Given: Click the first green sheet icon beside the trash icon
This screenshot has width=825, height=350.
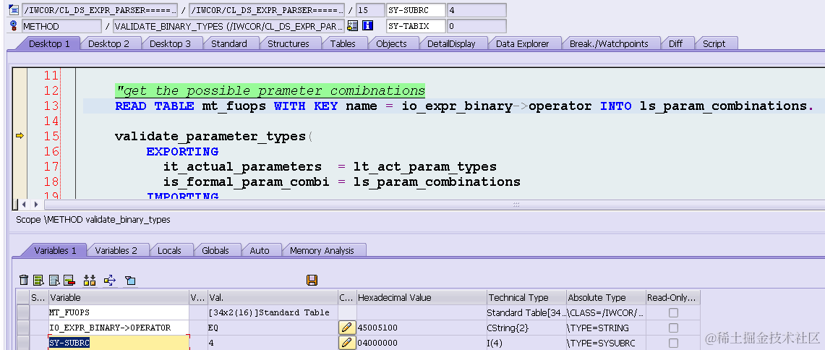Looking at the screenshot, I should click(38, 280).
